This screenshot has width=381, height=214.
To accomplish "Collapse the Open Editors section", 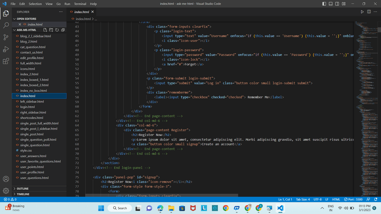I will [x=39, y=19].
